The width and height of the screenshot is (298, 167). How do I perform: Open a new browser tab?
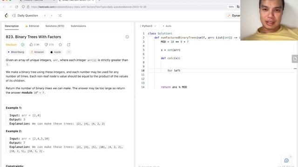point(99,0)
